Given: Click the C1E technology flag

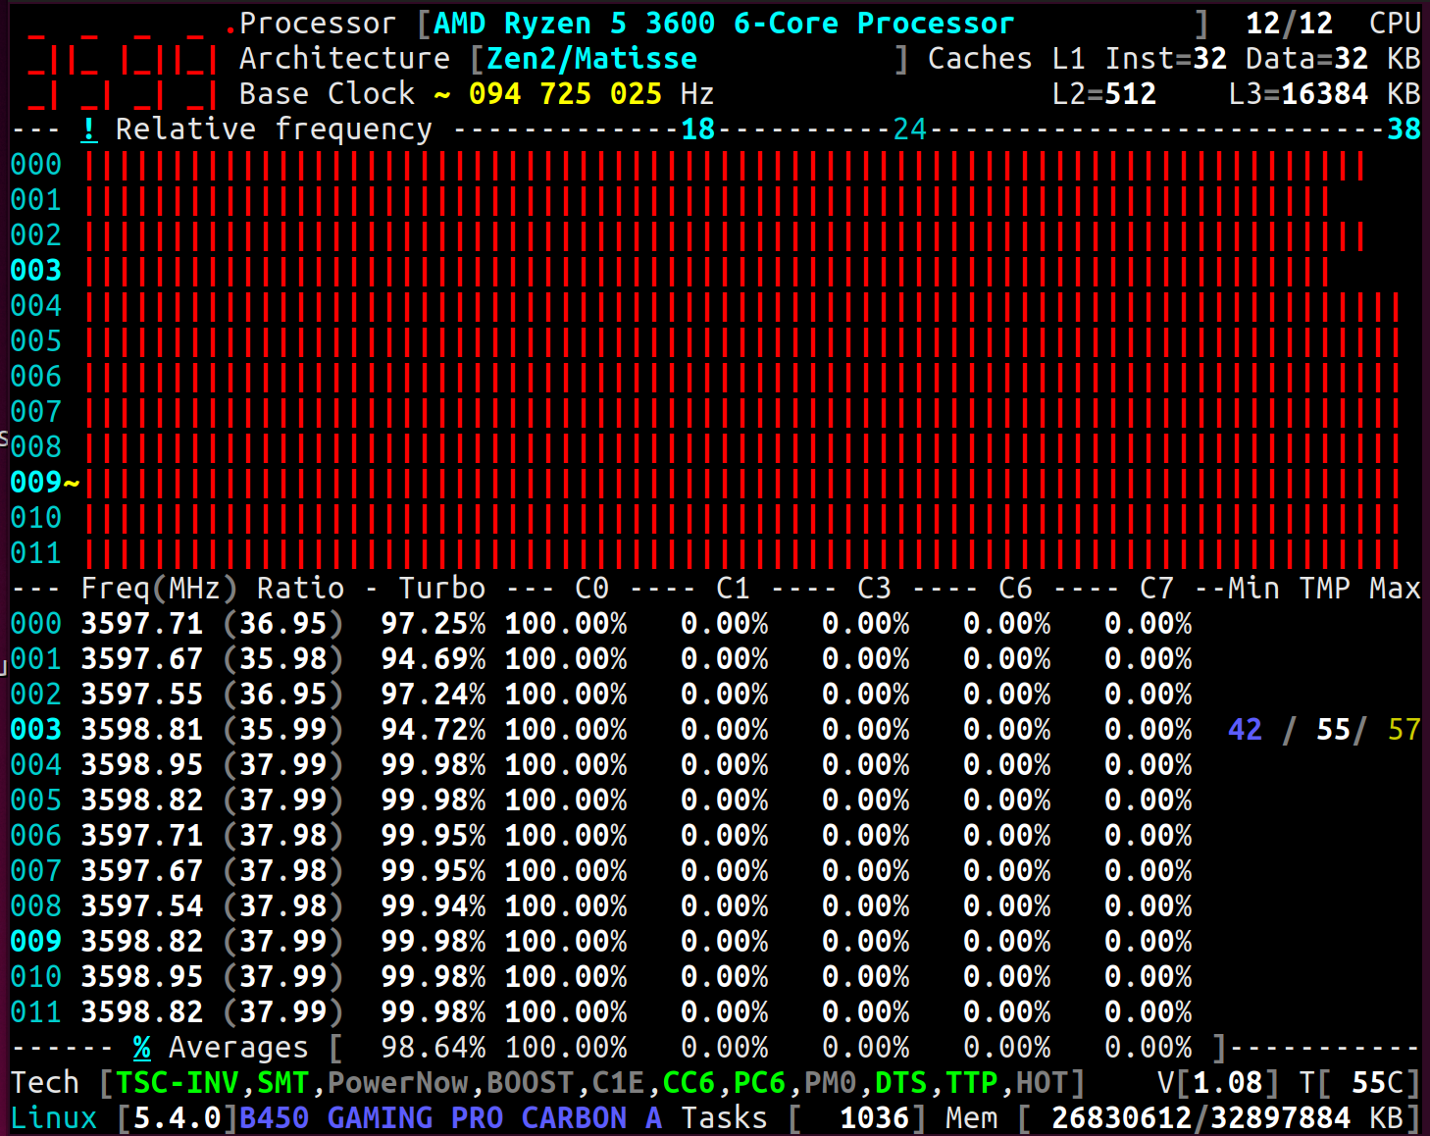Looking at the screenshot, I should [x=619, y=1083].
